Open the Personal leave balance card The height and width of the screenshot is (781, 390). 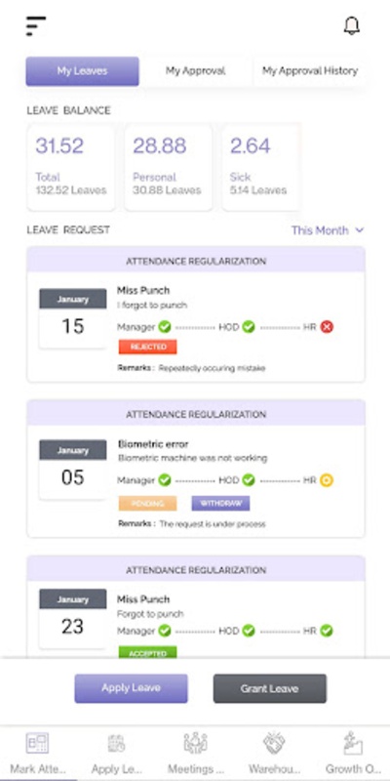(168, 168)
